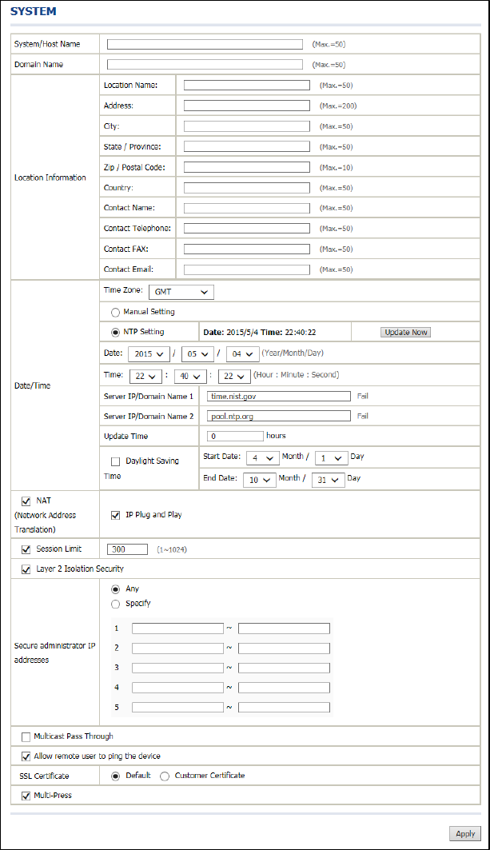Click the City input field

coord(247,126)
